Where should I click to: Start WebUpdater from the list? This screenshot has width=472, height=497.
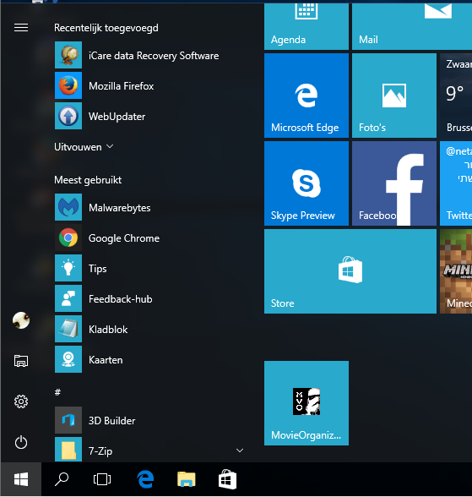click(117, 117)
